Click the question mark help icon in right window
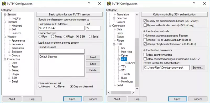This screenshot has height=103, width=210. pos(194,4)
